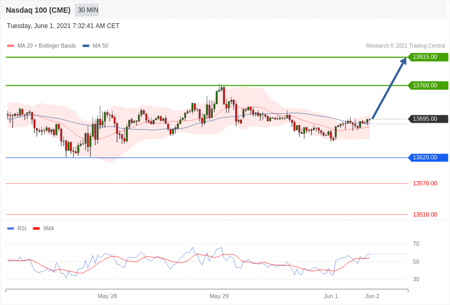This screenshot has height=305, width=450.
Task: Click the RSI legend label
Action: [x=22, y=228]
